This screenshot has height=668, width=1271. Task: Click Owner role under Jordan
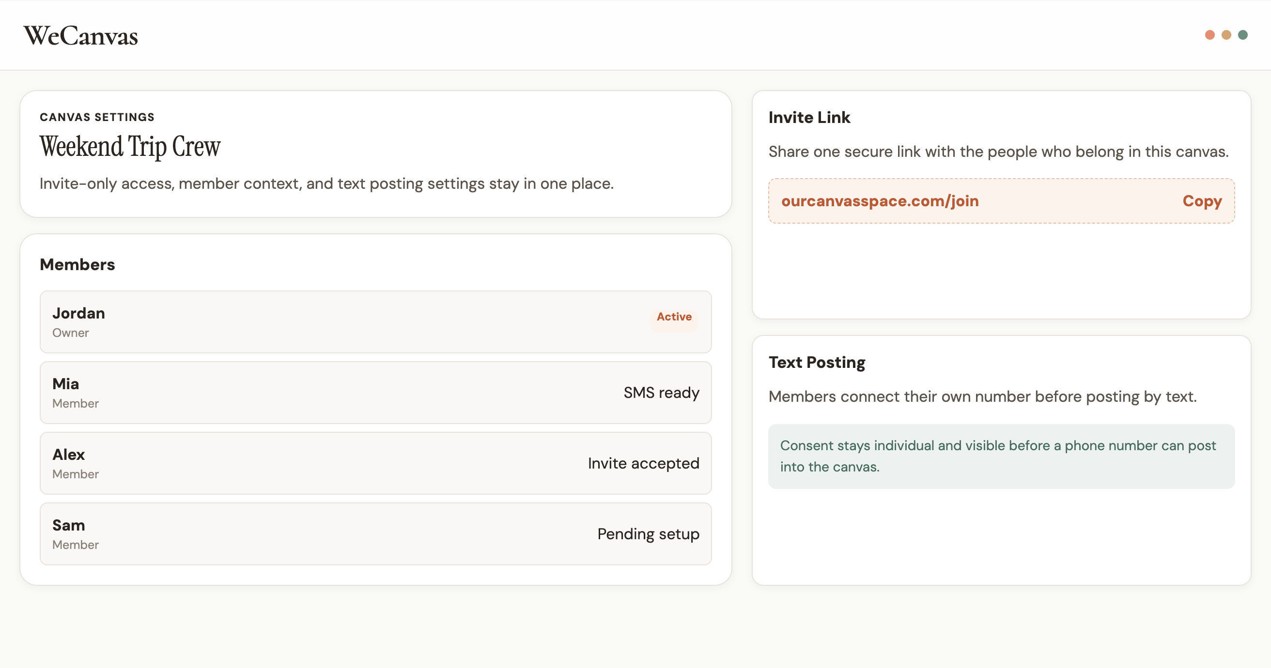(x=71, y=333)
